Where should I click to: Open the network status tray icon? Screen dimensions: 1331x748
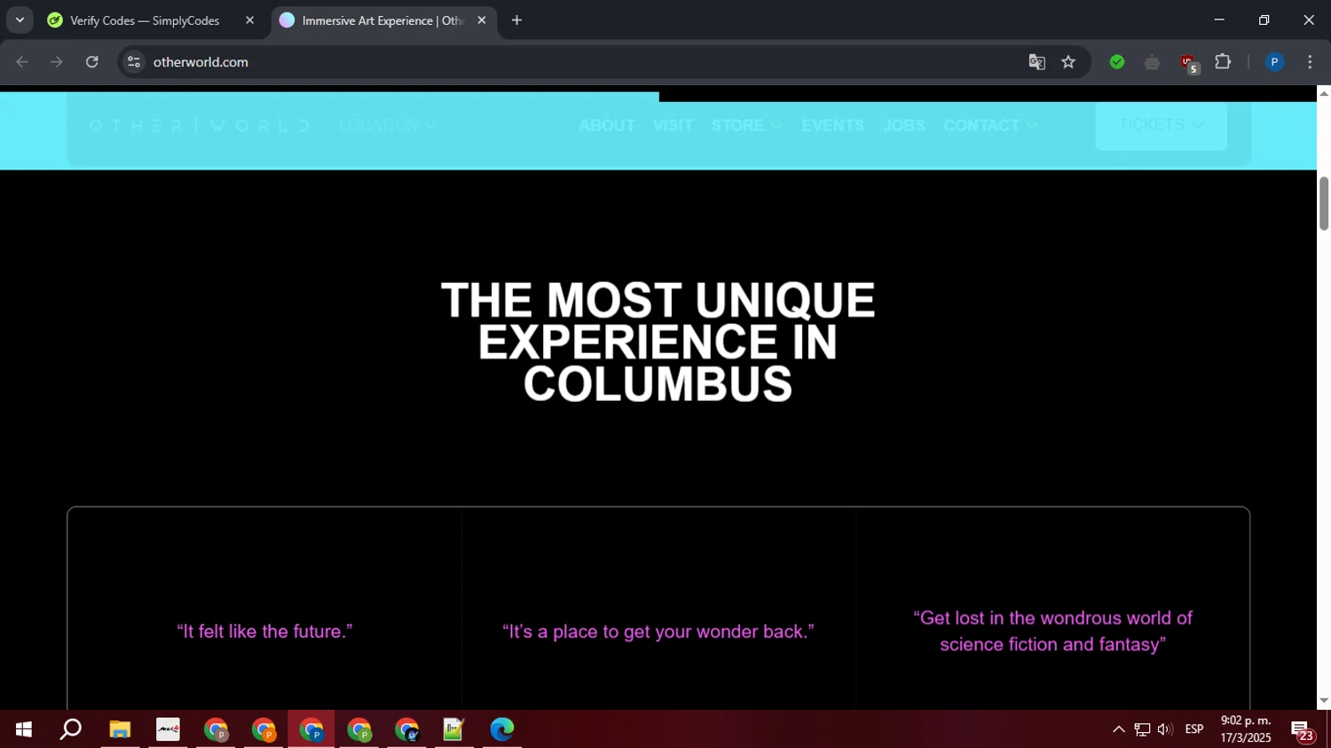click(x=1142, y=729)
